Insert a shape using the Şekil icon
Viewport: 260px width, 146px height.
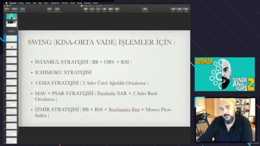(x=104, y=9)
